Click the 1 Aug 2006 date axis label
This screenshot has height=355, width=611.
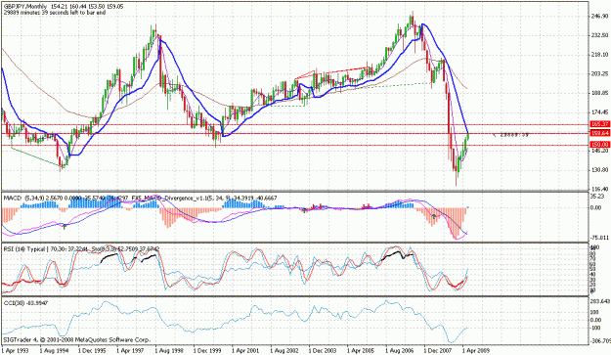pos(400,351)
